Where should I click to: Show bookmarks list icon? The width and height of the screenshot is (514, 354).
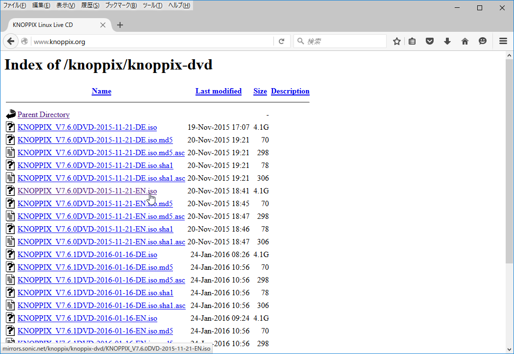point(412,41)
